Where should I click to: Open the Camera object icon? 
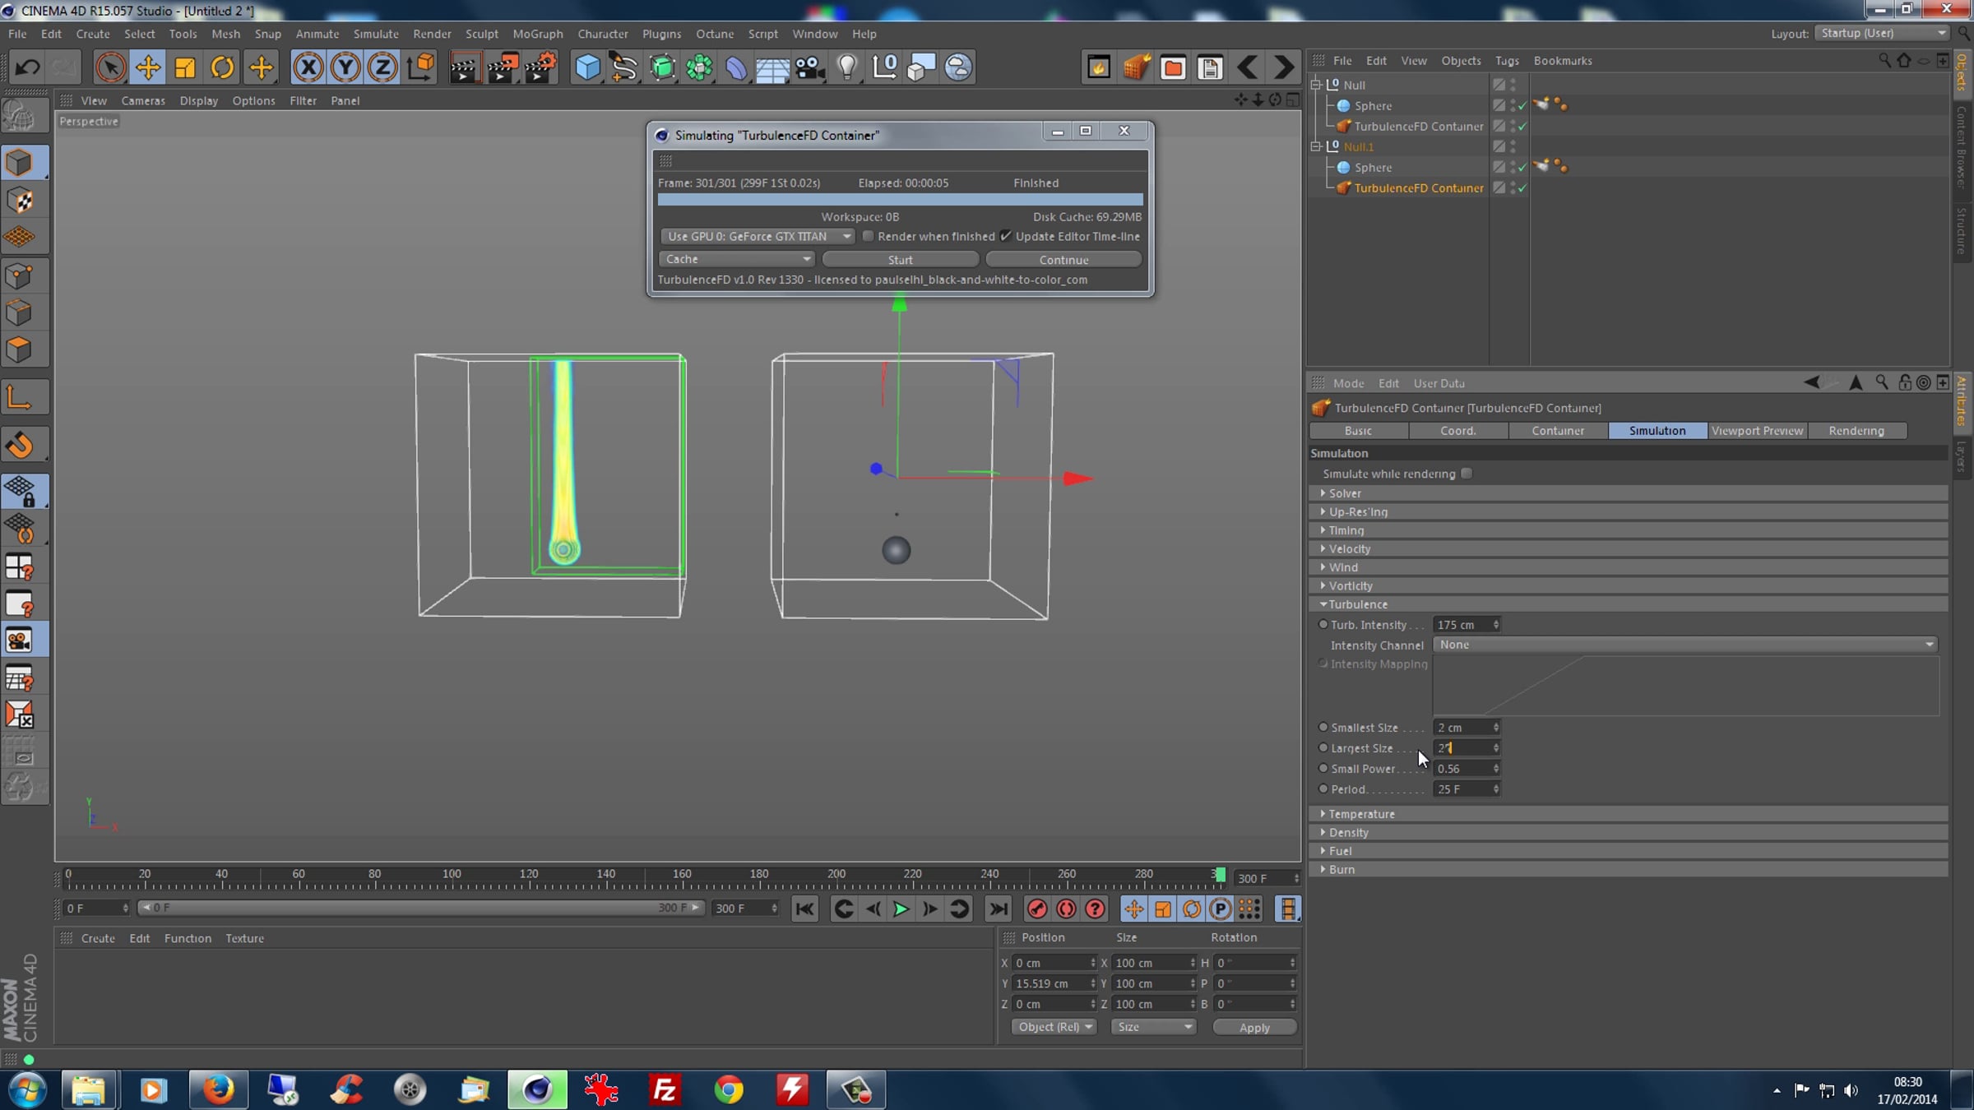[809, 67]
